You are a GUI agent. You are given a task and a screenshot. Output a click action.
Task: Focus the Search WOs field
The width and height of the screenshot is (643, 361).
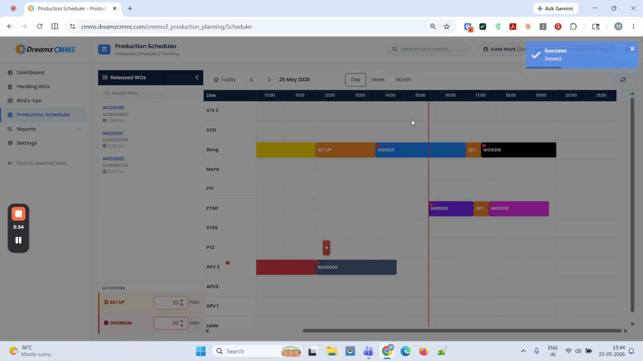point(150,93)
